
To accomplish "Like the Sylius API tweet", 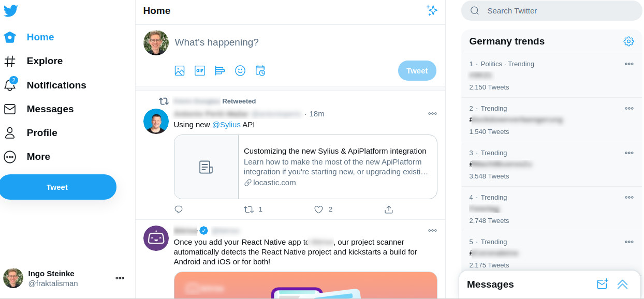I will (319, 210).
